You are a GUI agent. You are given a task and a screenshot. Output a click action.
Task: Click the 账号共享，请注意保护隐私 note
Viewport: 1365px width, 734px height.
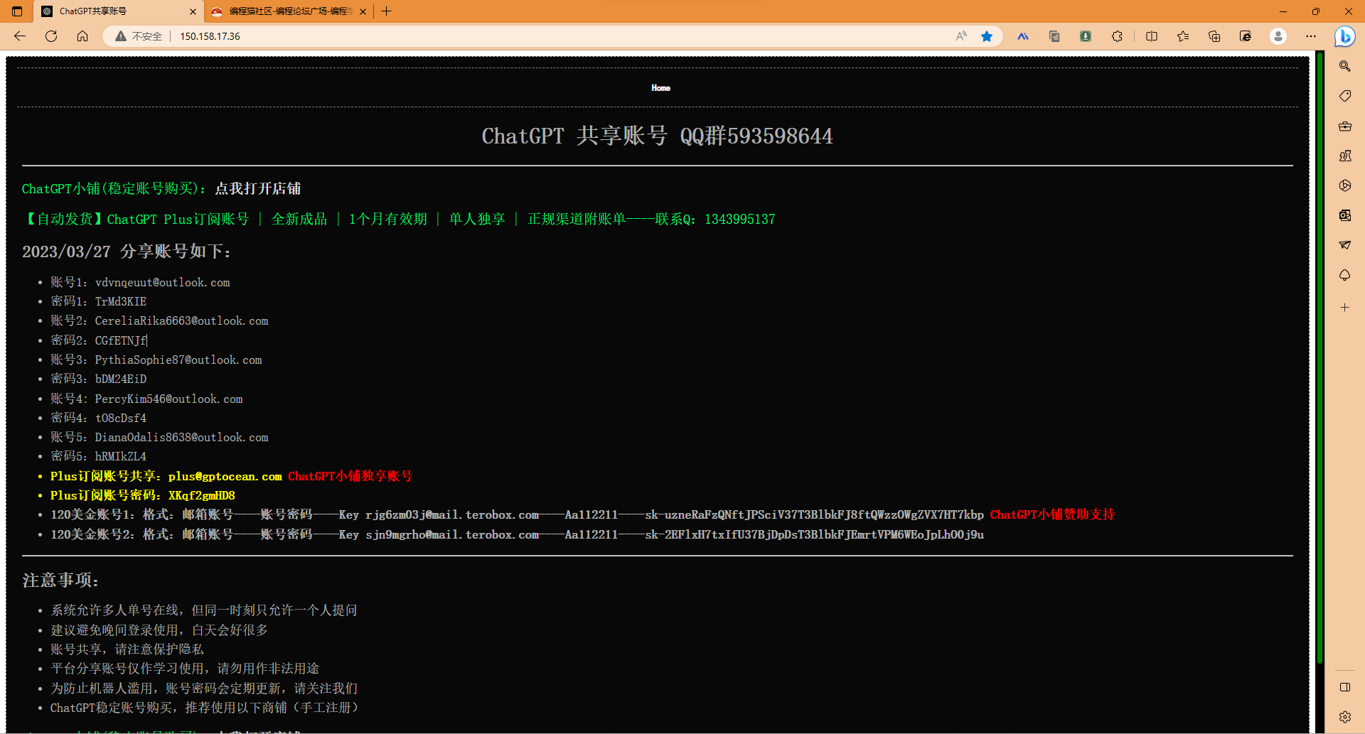(x=127, y=649)
